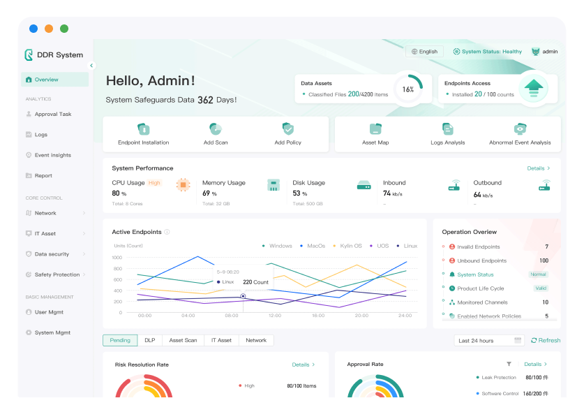Screen dimensions: 584x419
Task: Click the Add Policy shield icon
Action: coord(287,129)
